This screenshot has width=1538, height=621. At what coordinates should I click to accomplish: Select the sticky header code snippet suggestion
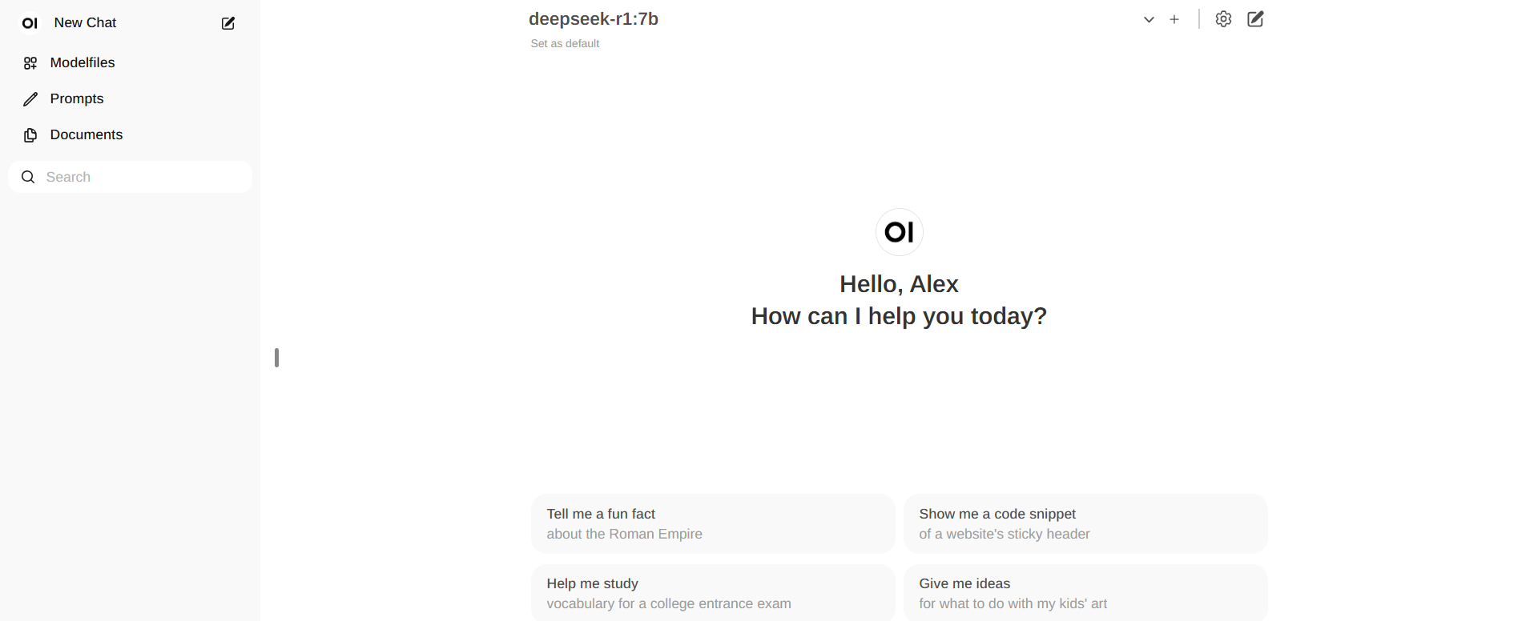click(x=1085, y=523)
